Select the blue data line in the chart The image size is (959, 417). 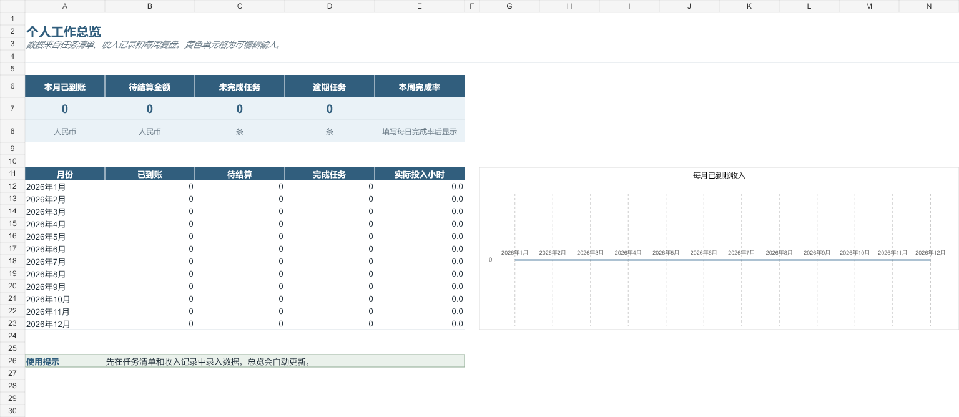tap(722, 260)
